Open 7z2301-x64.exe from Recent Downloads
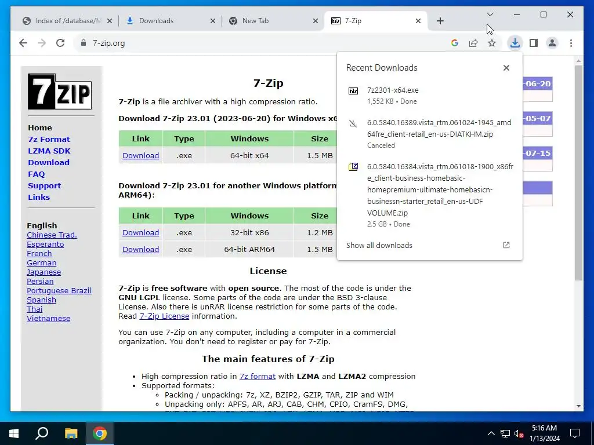Viewport: 594px width, 445px height. pyautogui.click(x=430, y=96)
